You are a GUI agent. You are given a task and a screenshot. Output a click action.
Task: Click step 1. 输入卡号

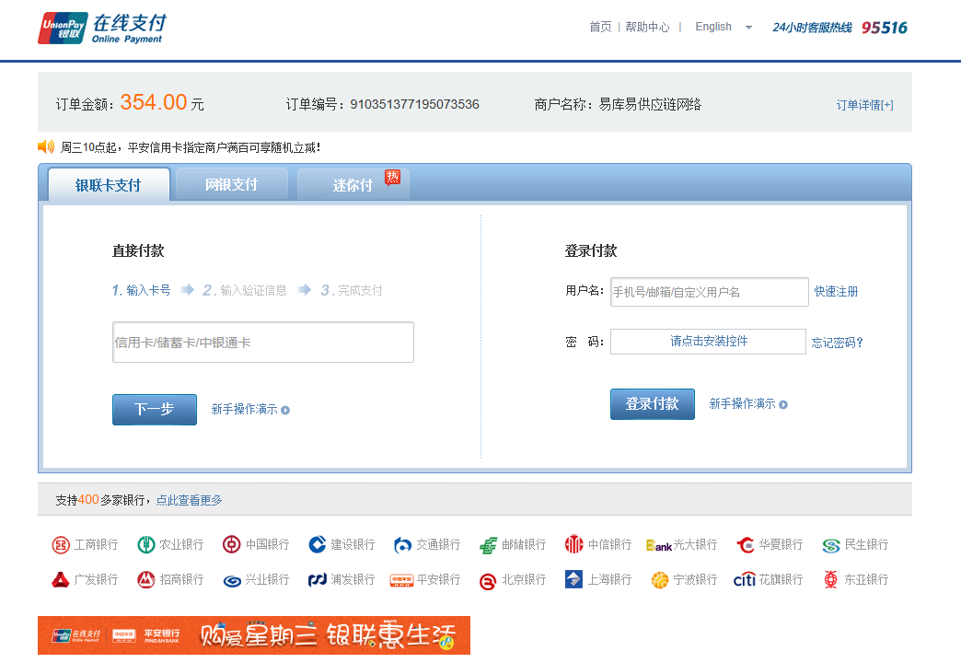coord(141,290)
